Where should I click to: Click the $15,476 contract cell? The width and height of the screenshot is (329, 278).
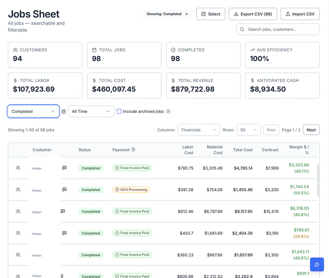coord(271,211)
